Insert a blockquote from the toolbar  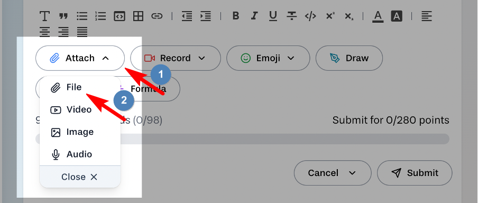[x=63, y=16]
